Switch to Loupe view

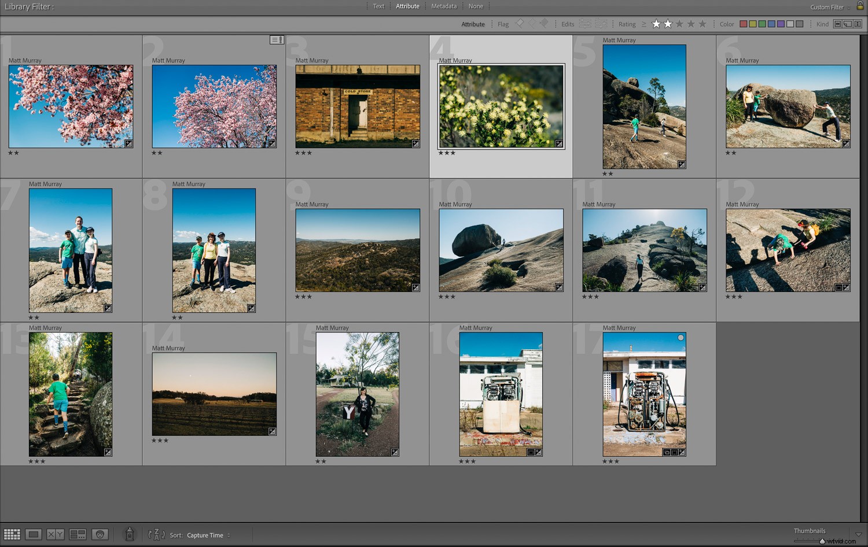(33, 534)
